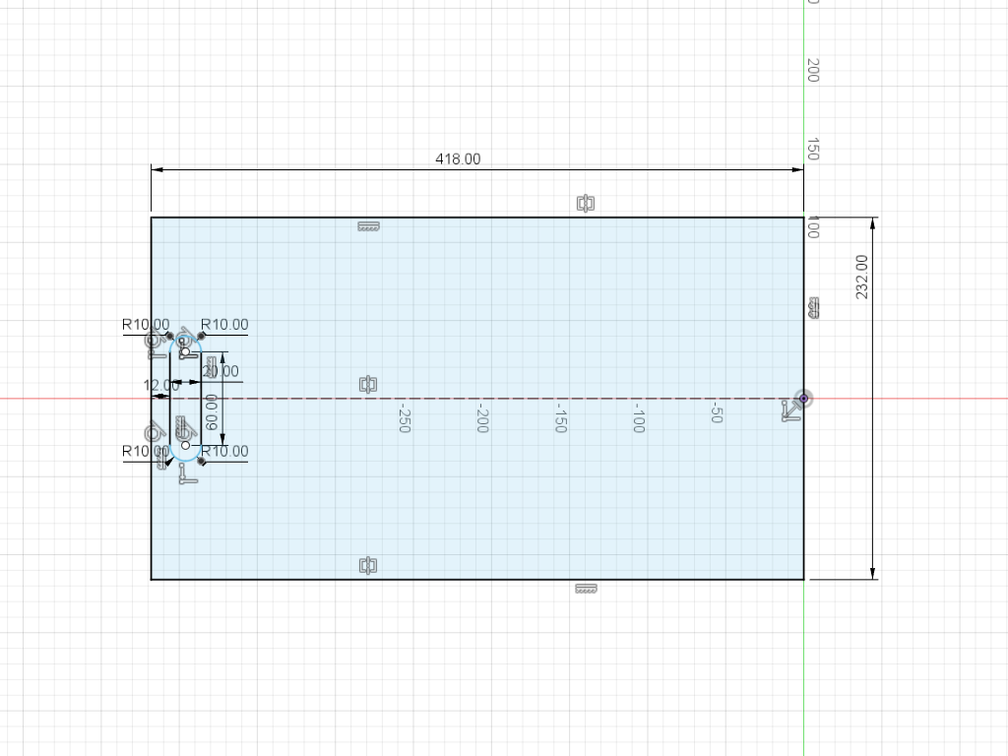Select the slot's upper arc center point
The height and width of the screenshot is (756, 1008).
pos(185,351)
